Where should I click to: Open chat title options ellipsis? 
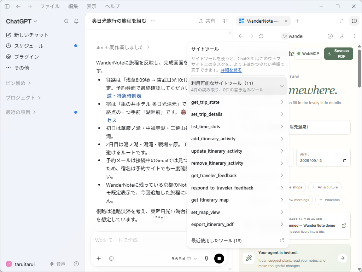point(153,21)
